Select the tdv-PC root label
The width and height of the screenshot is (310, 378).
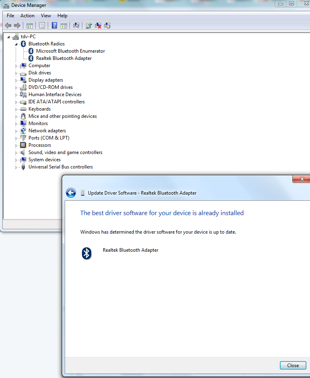click(28, 37)
